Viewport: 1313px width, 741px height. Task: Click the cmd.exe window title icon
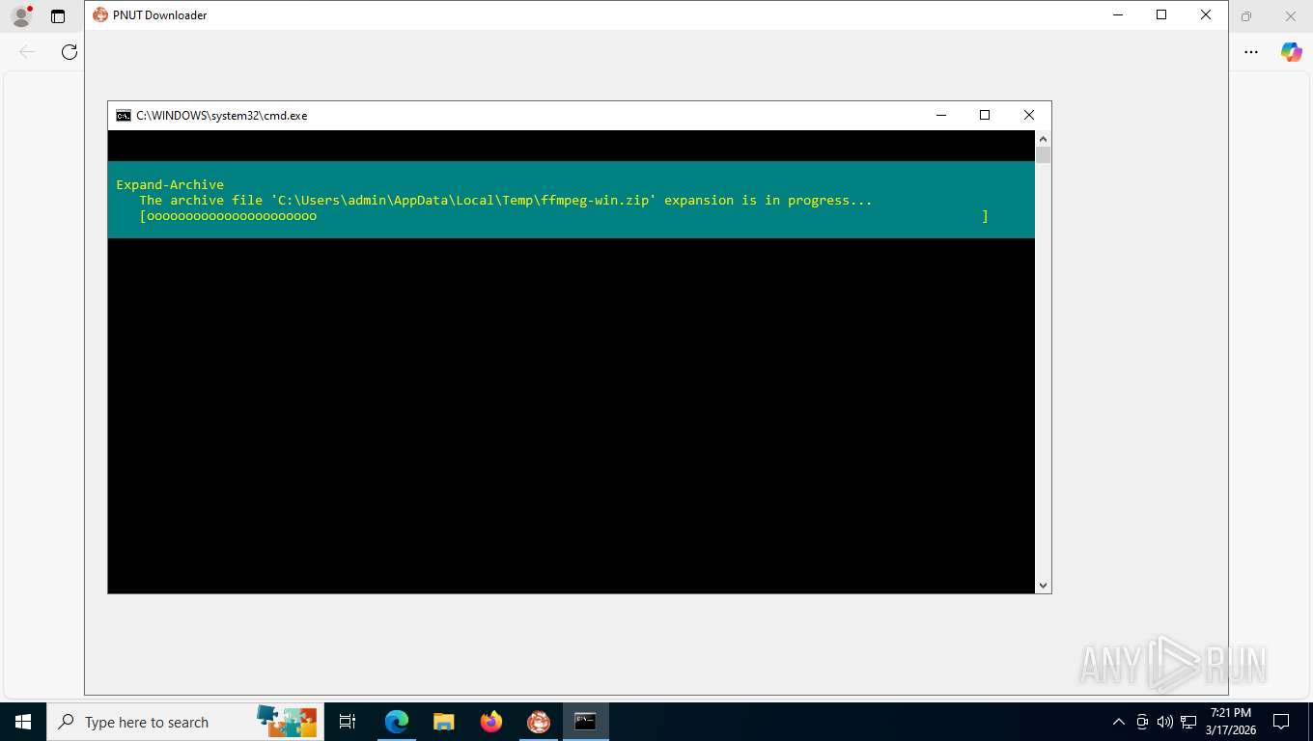124,115
